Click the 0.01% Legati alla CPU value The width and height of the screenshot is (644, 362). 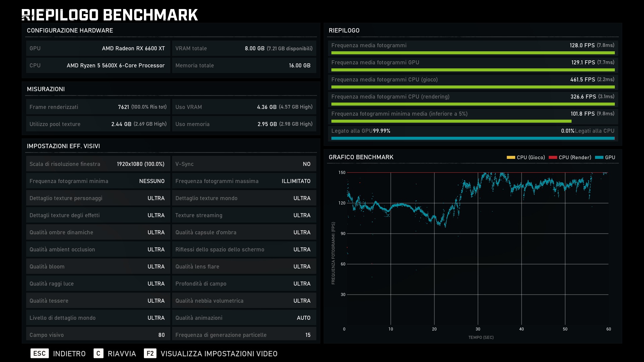coord(568,131)
